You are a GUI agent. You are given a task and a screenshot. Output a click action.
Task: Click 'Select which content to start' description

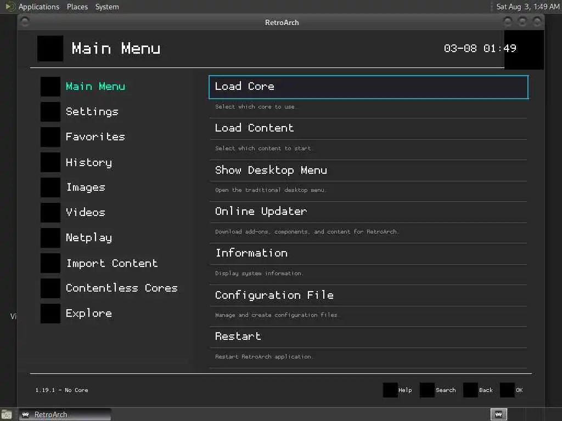[263, 148]
